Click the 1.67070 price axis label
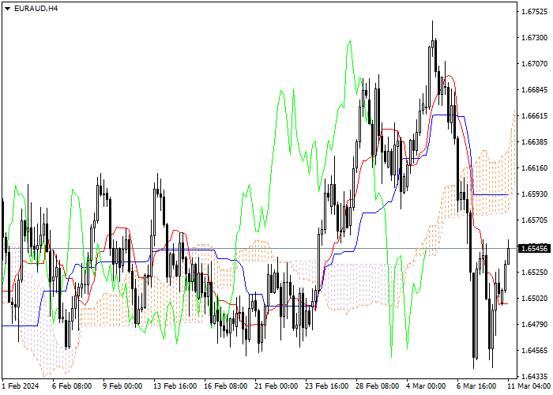The height and width of the screenshot is (395, 553). 534,64
